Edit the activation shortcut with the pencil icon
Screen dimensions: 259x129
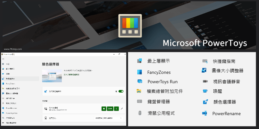[122, 109]
